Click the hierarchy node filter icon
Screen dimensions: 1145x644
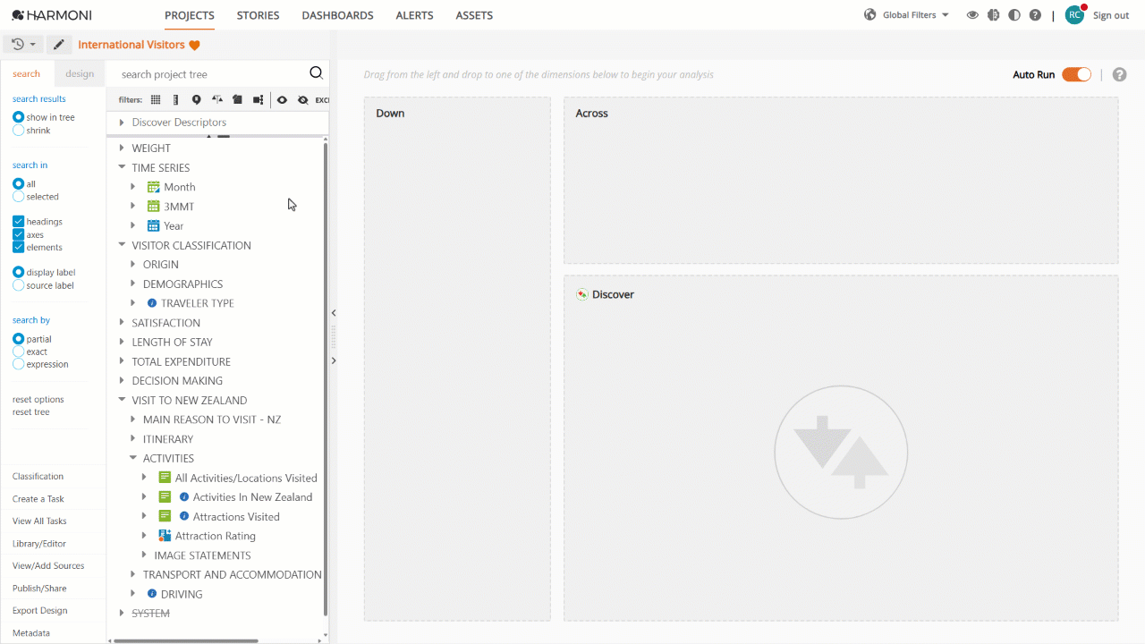click(x=258, y=100)
